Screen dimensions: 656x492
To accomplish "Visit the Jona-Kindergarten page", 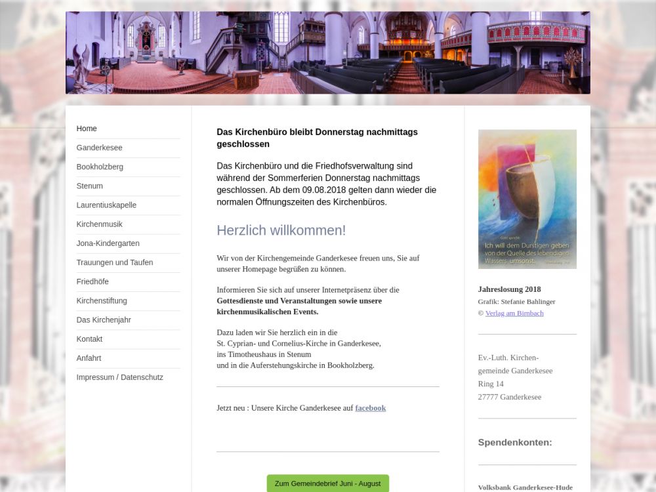I will (x=108, y=243).
